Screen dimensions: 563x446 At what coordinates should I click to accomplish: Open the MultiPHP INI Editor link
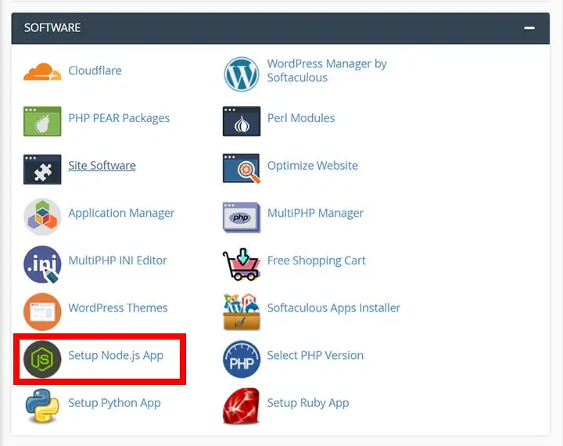117,261
